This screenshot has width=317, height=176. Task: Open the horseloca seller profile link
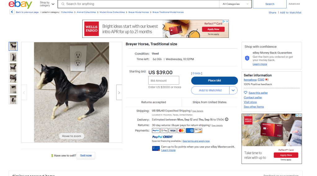250,80
